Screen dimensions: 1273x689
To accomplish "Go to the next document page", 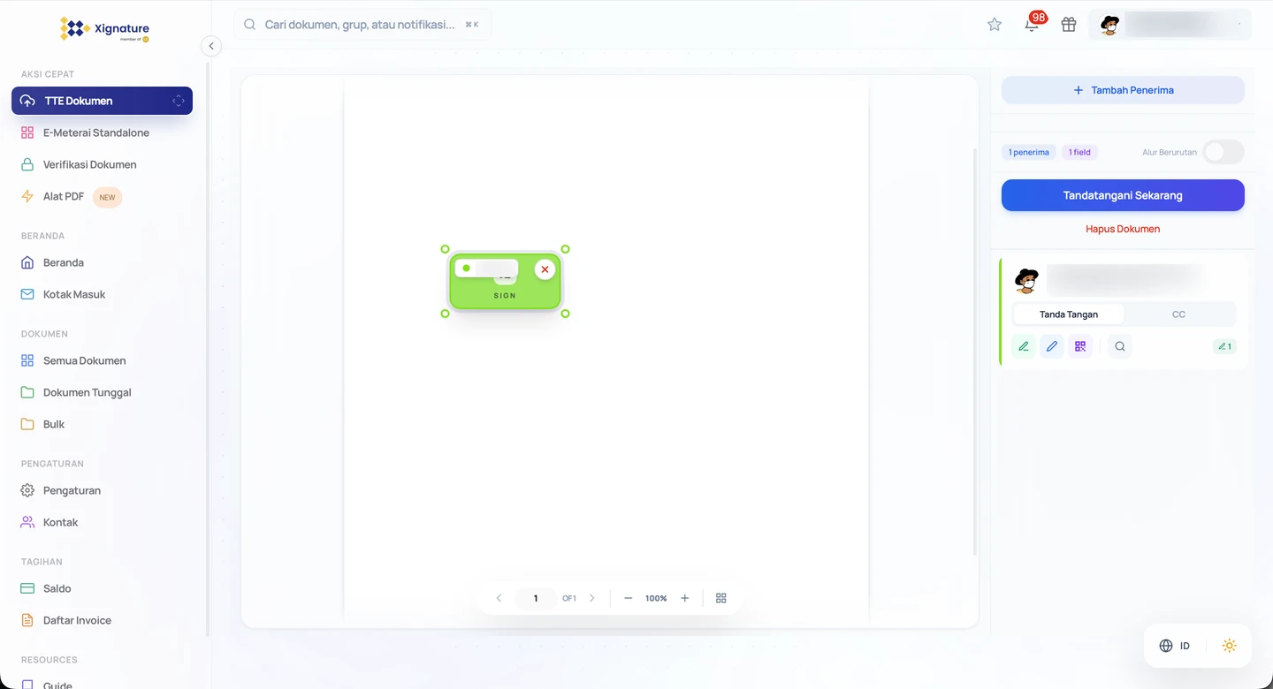I will click(592, 598).
